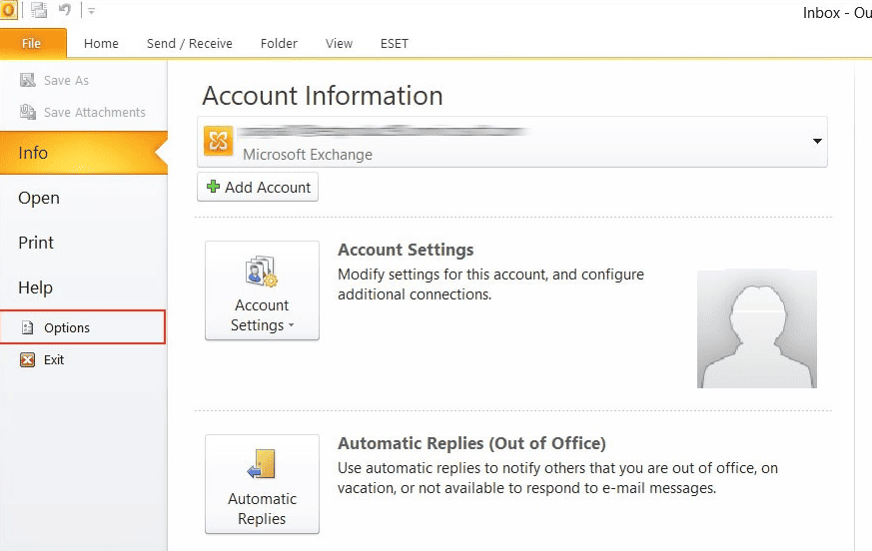Open the Account Settings dropdown button

pos(262,290)
